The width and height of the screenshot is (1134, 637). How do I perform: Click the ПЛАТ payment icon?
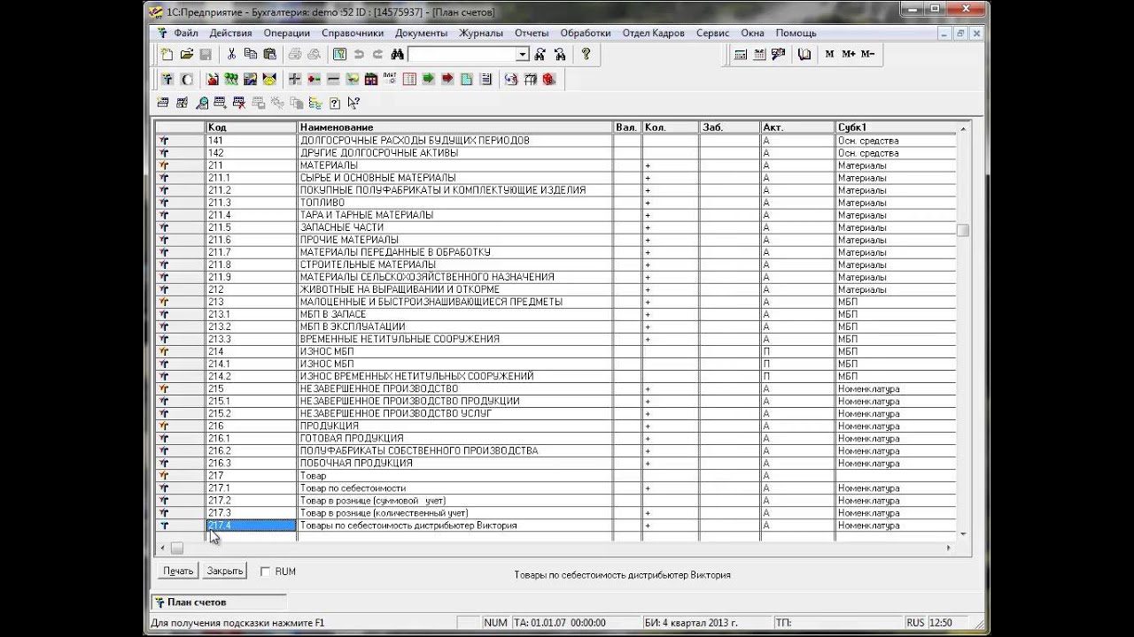(x=391, y=80)
